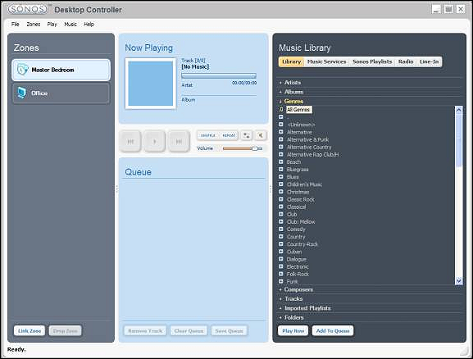Click the track progress bar
473x359 pixels.
coord(219,75)
